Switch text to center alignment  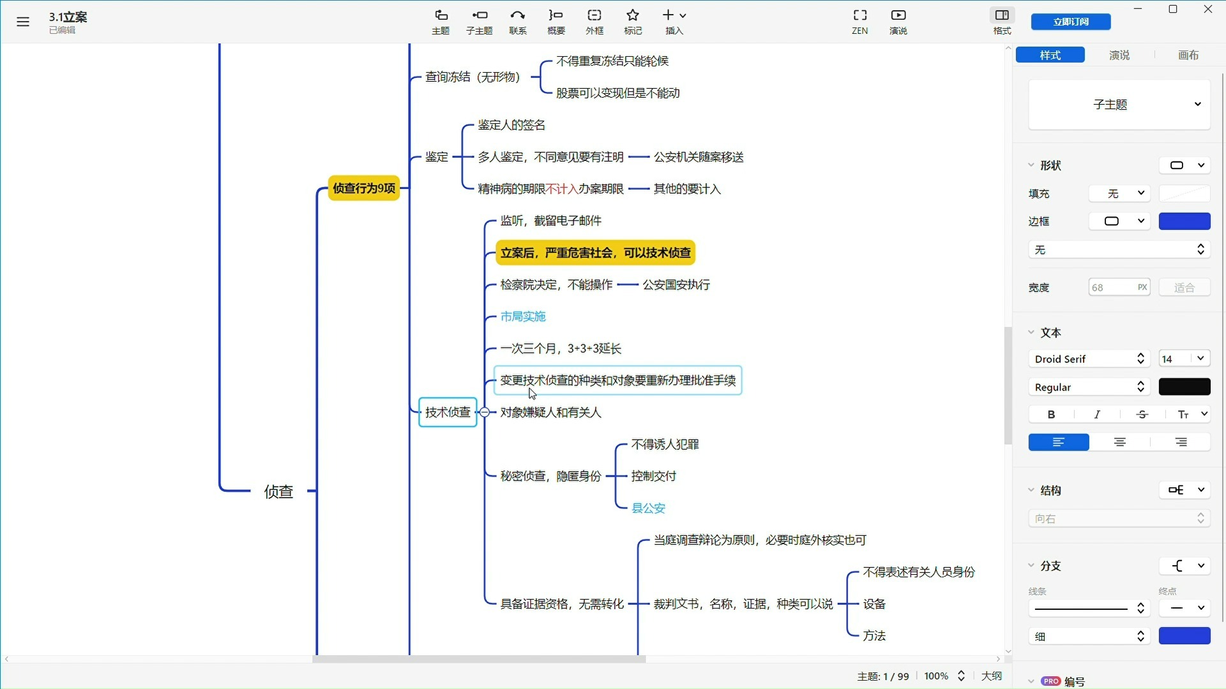point(1119,441)
